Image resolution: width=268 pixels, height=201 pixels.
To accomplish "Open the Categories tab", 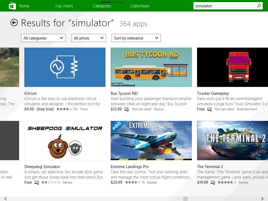I will [x=102, y=6].
